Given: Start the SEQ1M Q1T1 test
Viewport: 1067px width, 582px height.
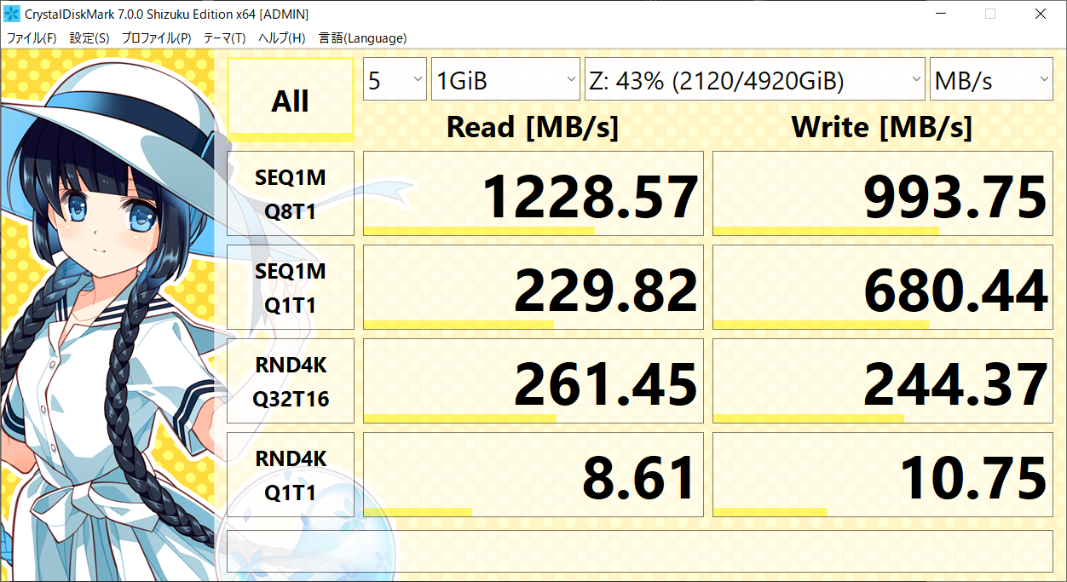Looking at the screenshot, I should tap(291, 287).
